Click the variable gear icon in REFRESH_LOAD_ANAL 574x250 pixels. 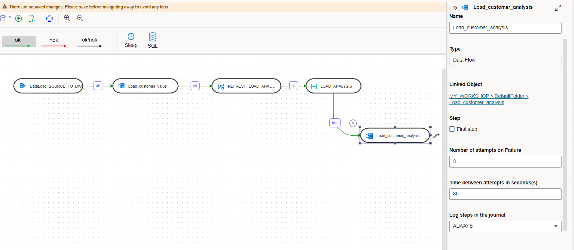(x=221, y=87)
